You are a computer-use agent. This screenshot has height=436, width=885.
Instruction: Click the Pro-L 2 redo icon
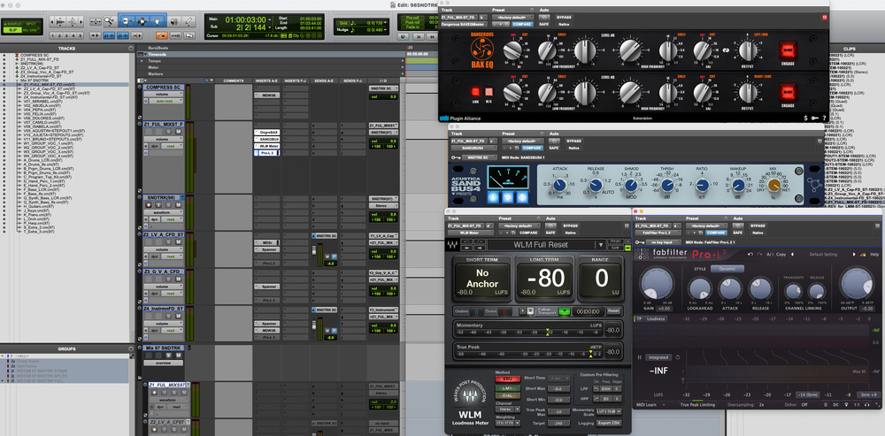[x=759, y=255]
